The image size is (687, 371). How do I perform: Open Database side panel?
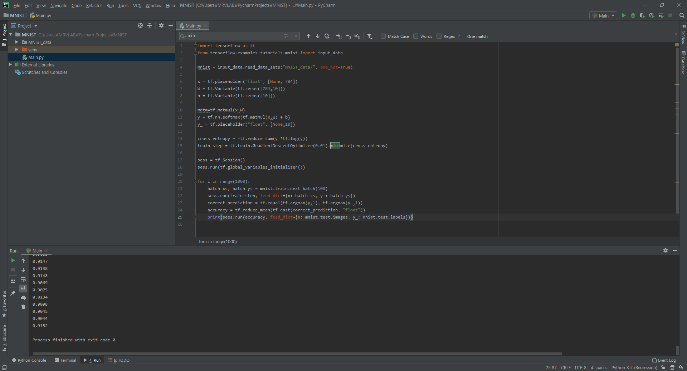pos(683,63)
